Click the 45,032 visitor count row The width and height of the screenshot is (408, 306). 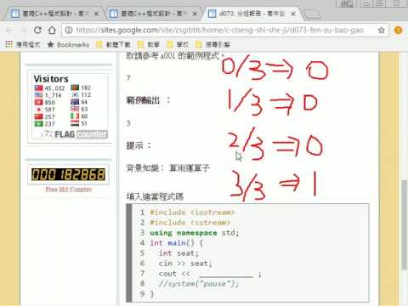(x=50, y=88)
